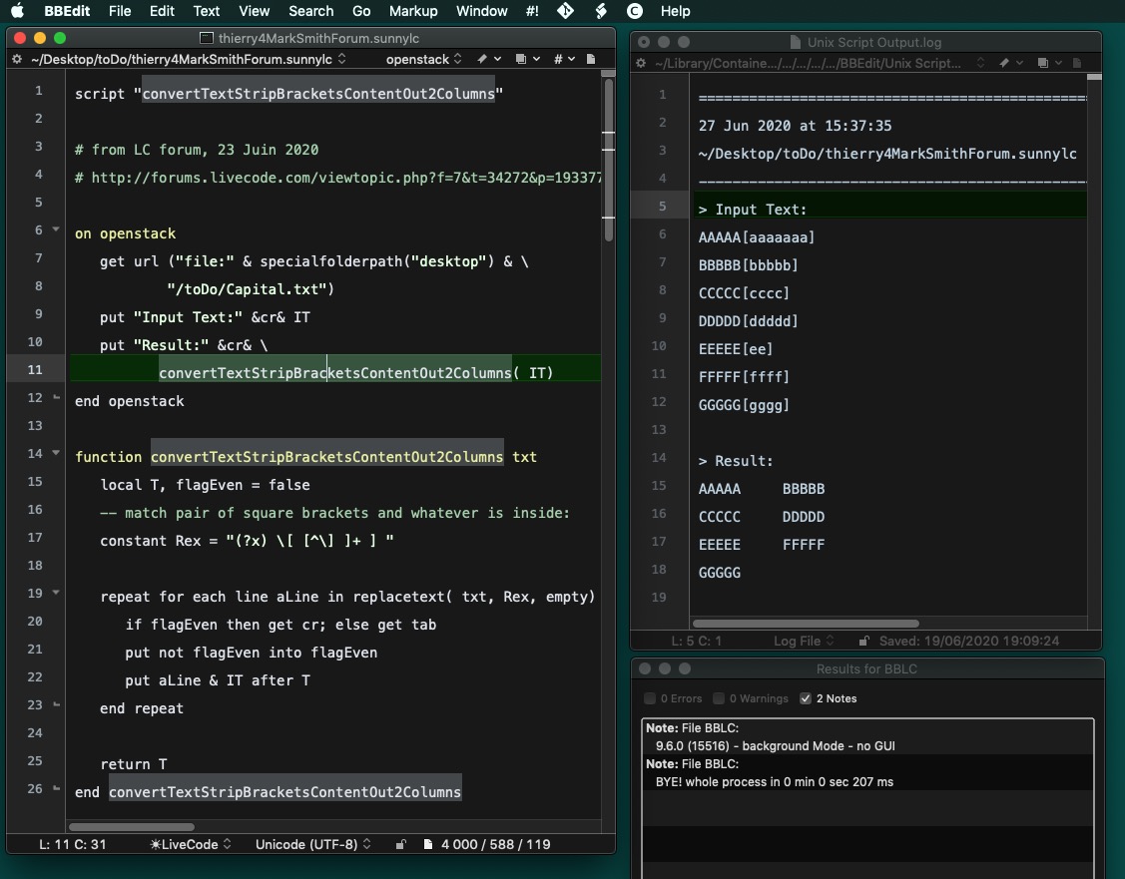Viewport: 1125px width, 879px height.
Task: Open the marker pin menu in the editor
Action: point(486,60)
